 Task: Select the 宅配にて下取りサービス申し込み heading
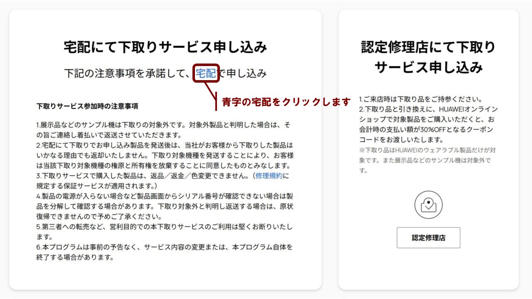[x=165, y=47]
